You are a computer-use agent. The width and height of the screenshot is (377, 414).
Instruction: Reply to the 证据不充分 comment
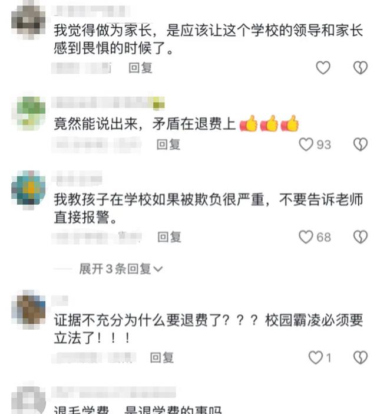(x=161, y=357)
